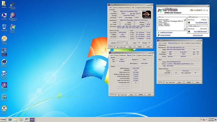Screen dimensions: 217x122
Task: Click the icon beside Install Missing Libraries
Action: [159, 32]
